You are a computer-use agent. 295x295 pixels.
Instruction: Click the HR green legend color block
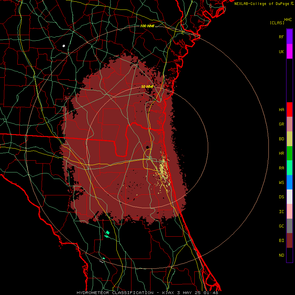[x=289, y=153]
